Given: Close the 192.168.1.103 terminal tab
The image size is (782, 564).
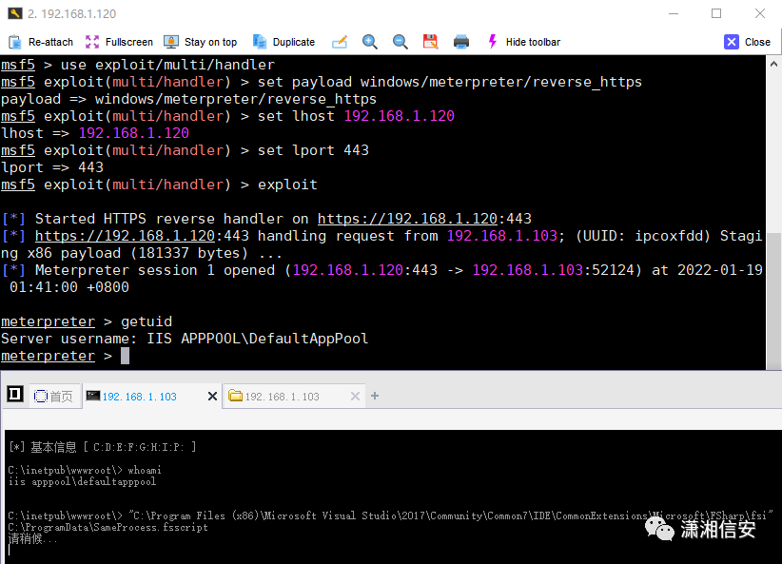Looking at the screenshot, I should coord(212,397).
